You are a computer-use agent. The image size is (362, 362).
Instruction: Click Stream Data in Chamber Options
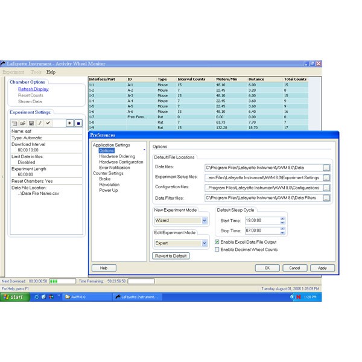tap(30, 101)
